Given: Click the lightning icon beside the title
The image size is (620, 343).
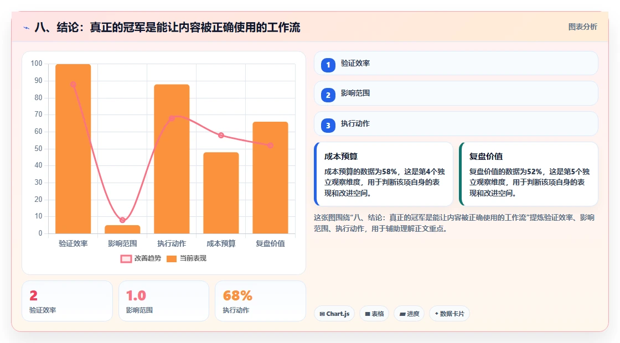Looking at the screenshot, I should (x=27, y=28).
